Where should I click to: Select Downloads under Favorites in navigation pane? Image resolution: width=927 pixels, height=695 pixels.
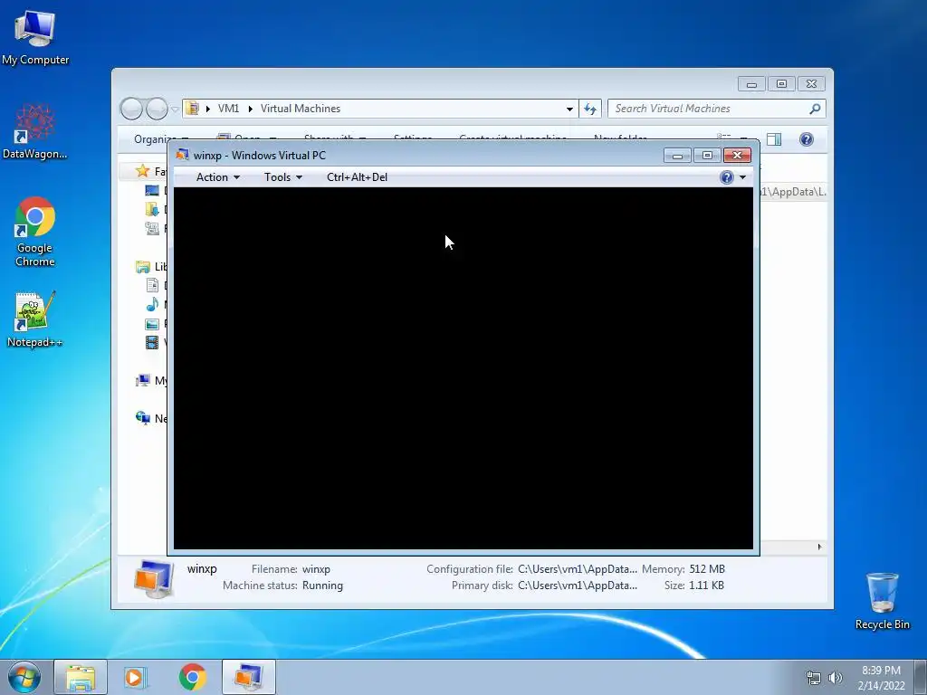tap(156, 209)
